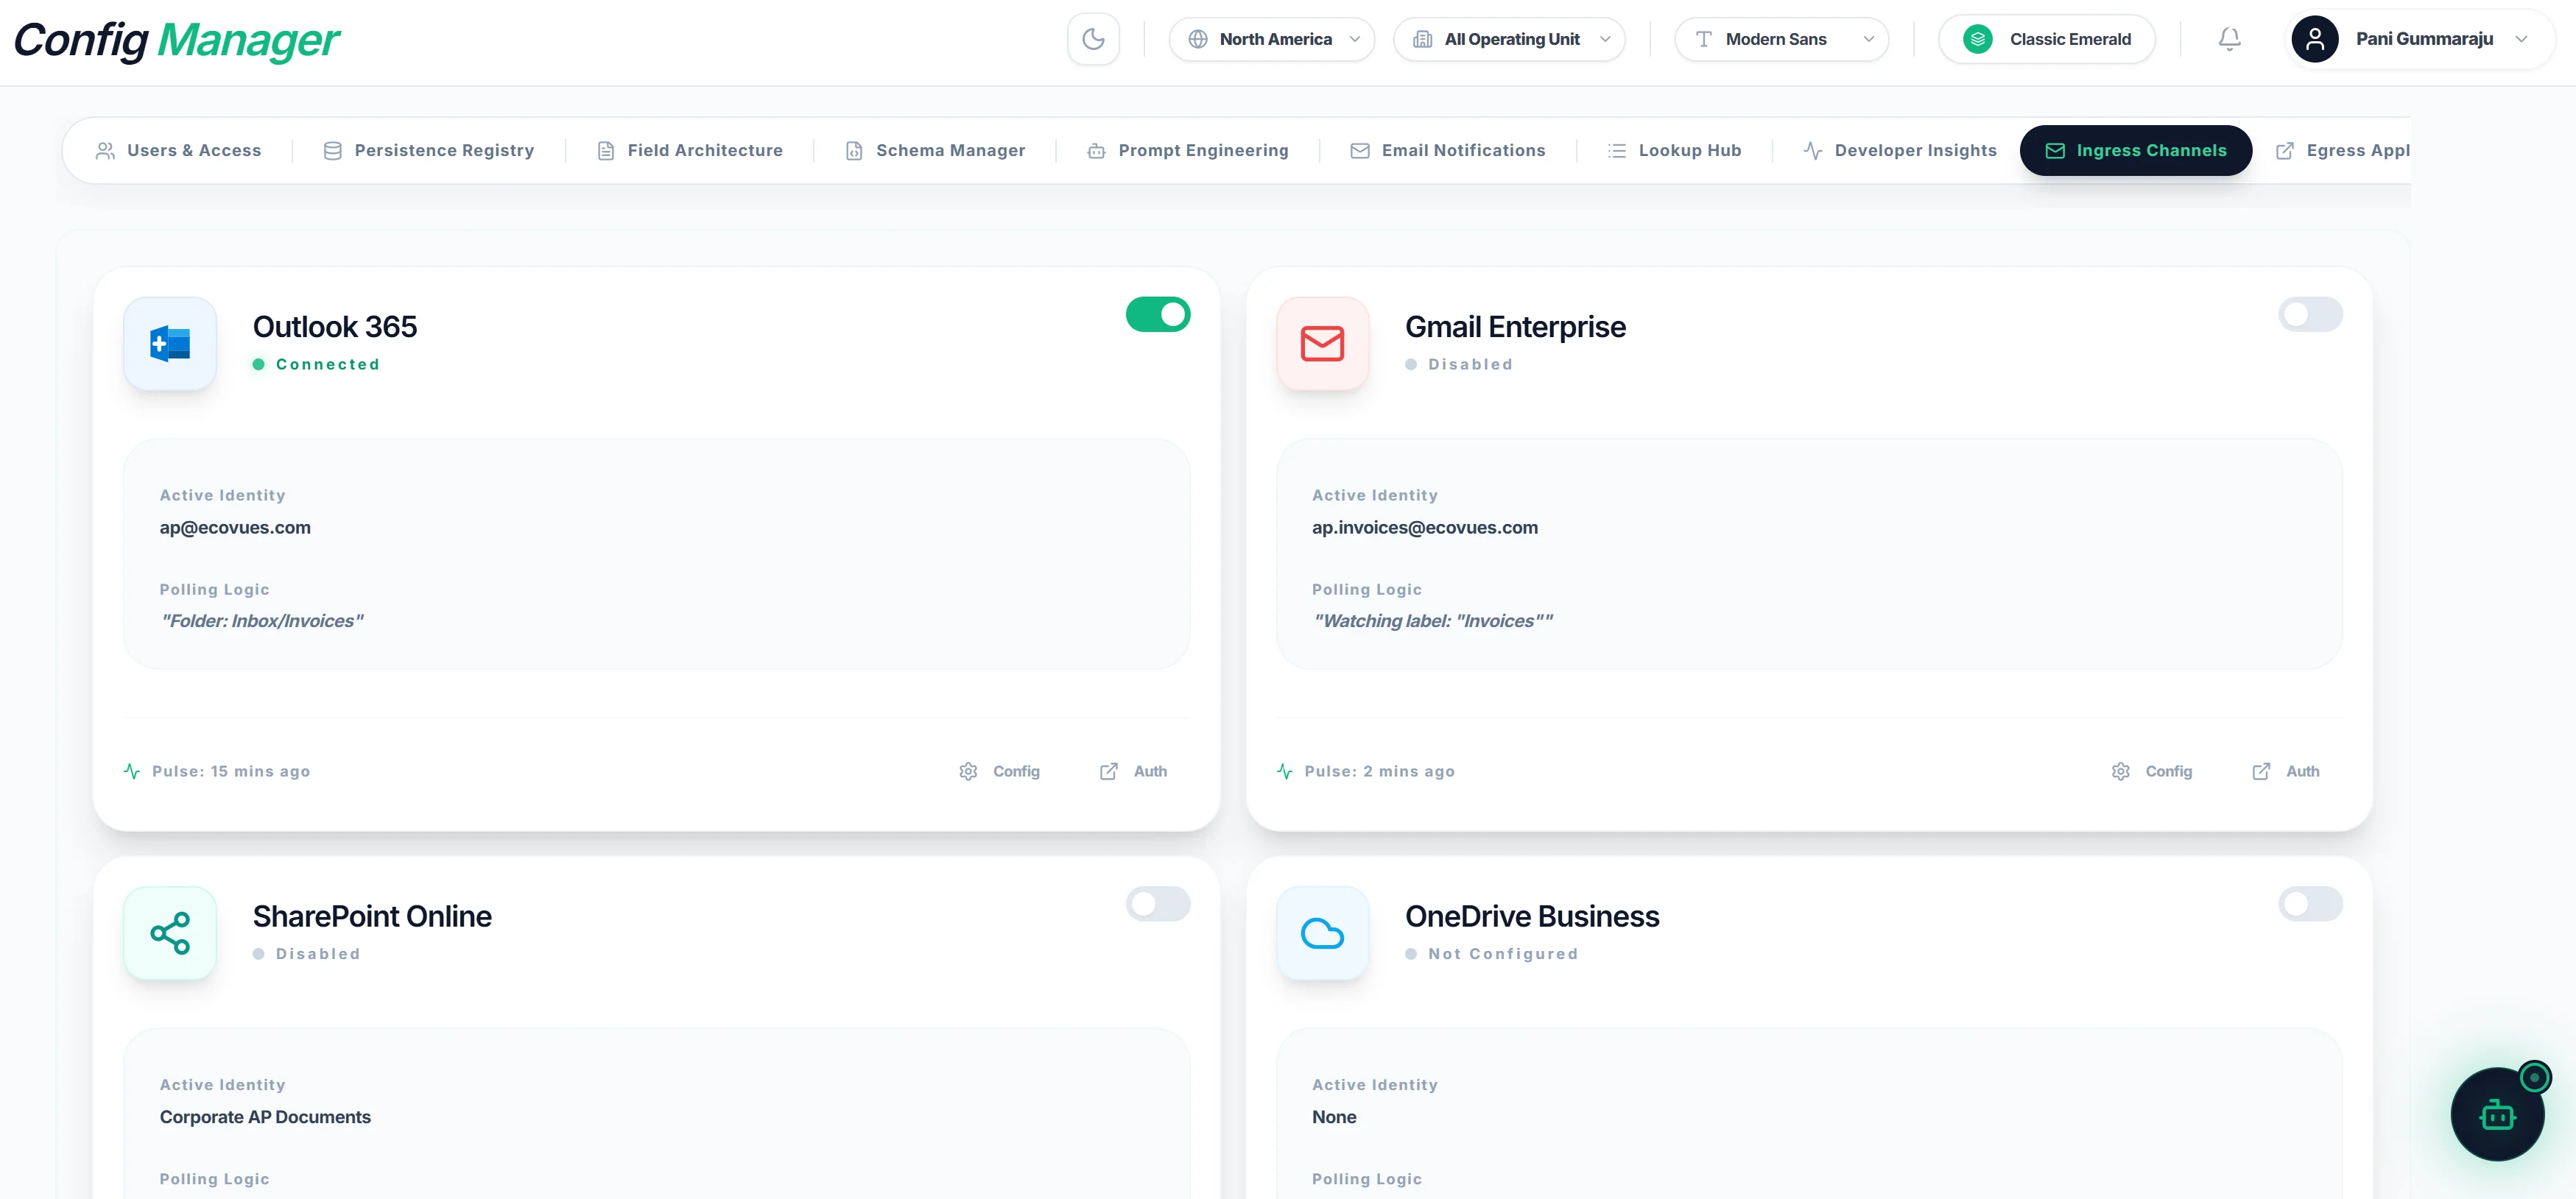Open the chatbot assistant button
Screen dimensions: 2576x1199
[x=2497, y=1113]
